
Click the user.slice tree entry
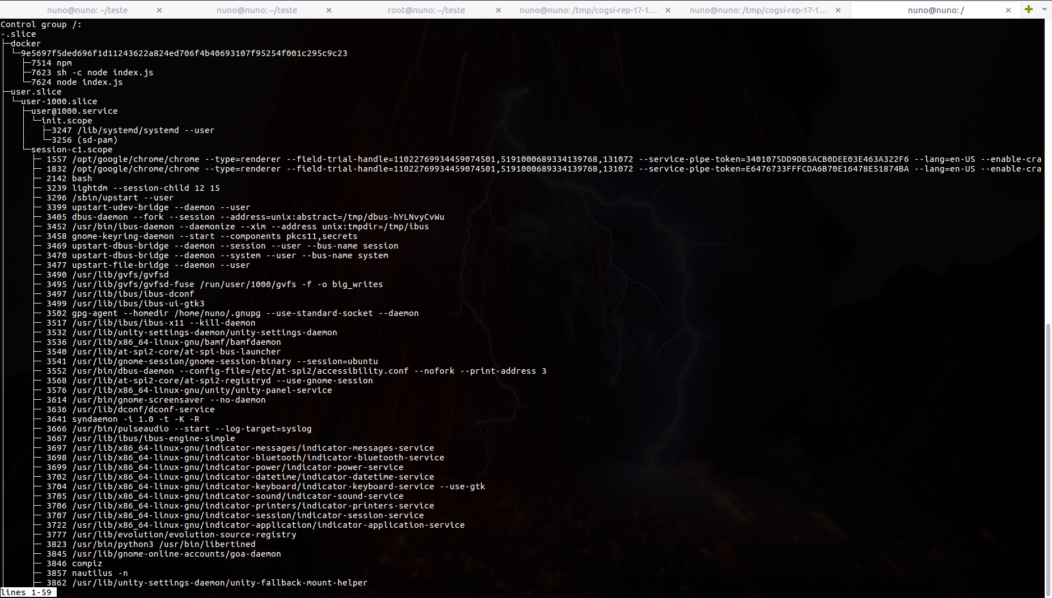(36, 92)
